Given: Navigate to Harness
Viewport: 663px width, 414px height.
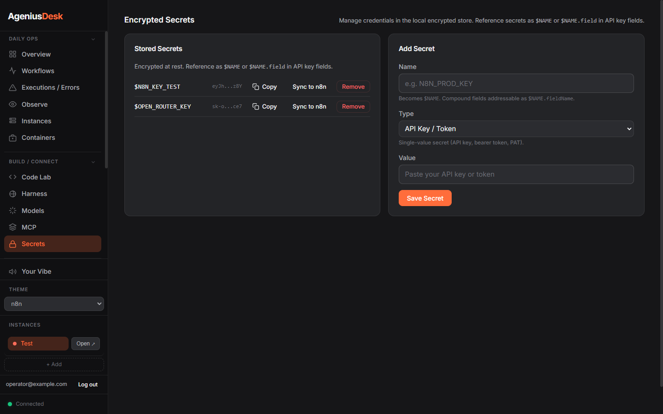Looking at the screenshot, I should click(x=52, y=194).
